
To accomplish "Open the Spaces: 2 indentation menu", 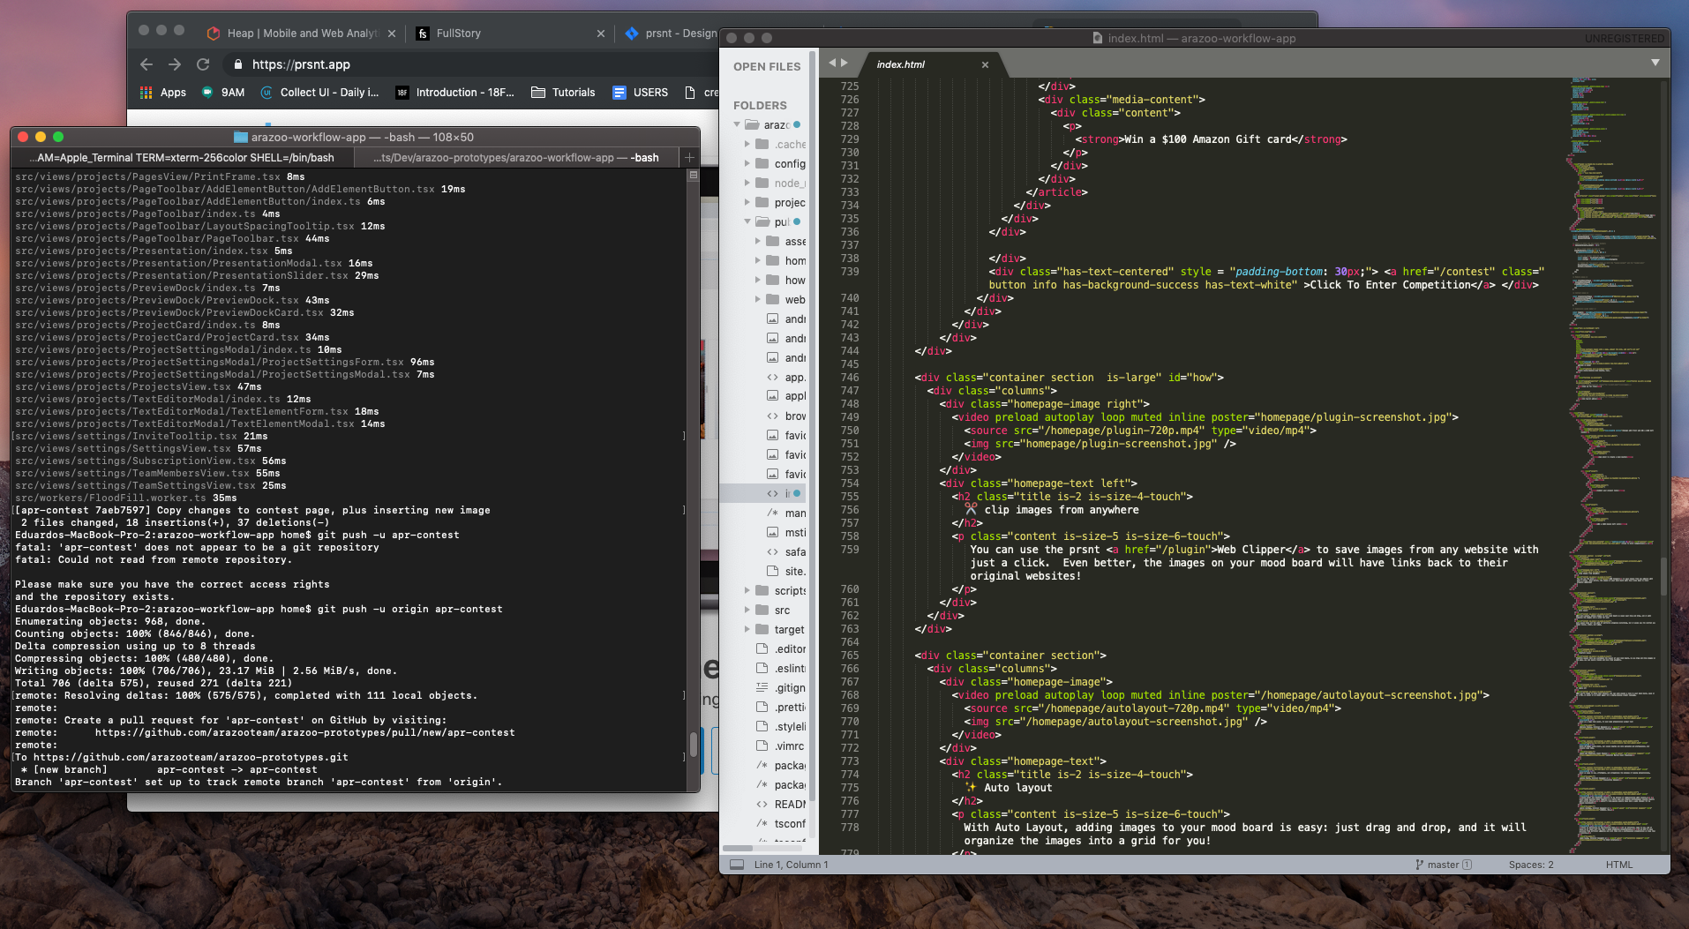I will [1531, 865].
